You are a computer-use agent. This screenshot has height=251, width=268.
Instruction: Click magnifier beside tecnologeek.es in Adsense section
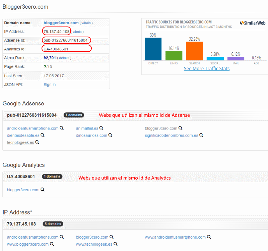pos(37,142)
